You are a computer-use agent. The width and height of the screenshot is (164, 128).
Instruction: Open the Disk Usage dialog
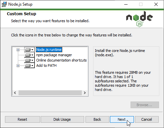pos(62,119)
